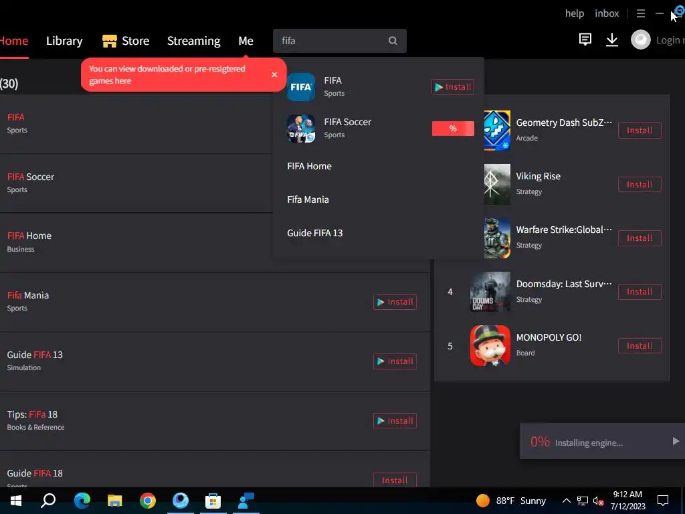Click the muted volume tray icon

(599, 501)
